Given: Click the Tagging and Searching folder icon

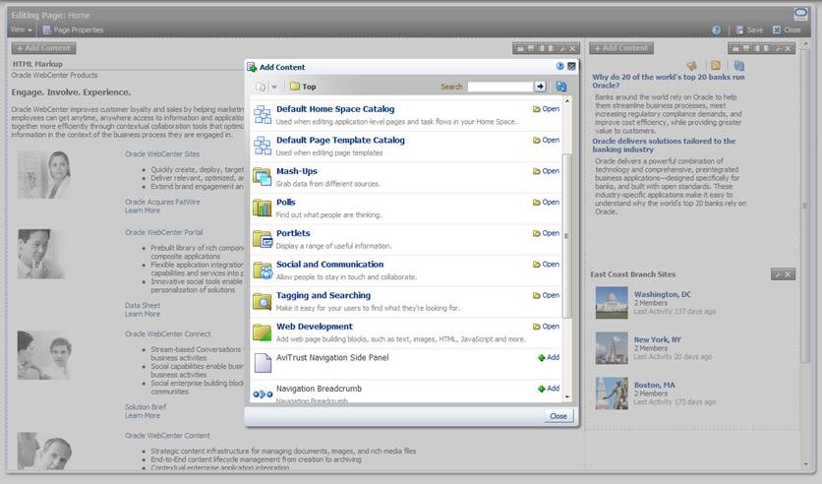Looking at the screenshot, I should click(263, 301).
